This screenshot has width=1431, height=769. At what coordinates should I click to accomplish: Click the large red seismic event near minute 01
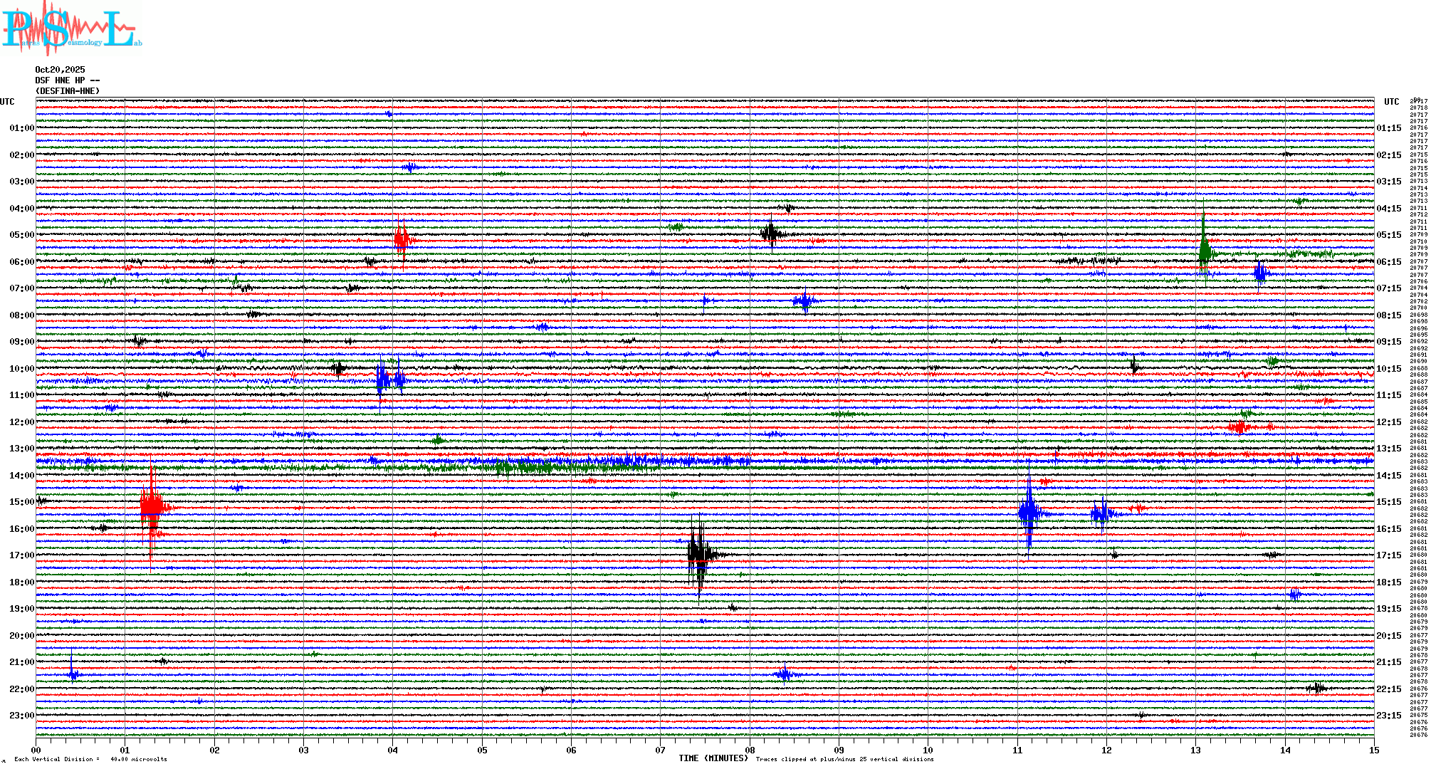pyautogui.click(x=151, y=508)
